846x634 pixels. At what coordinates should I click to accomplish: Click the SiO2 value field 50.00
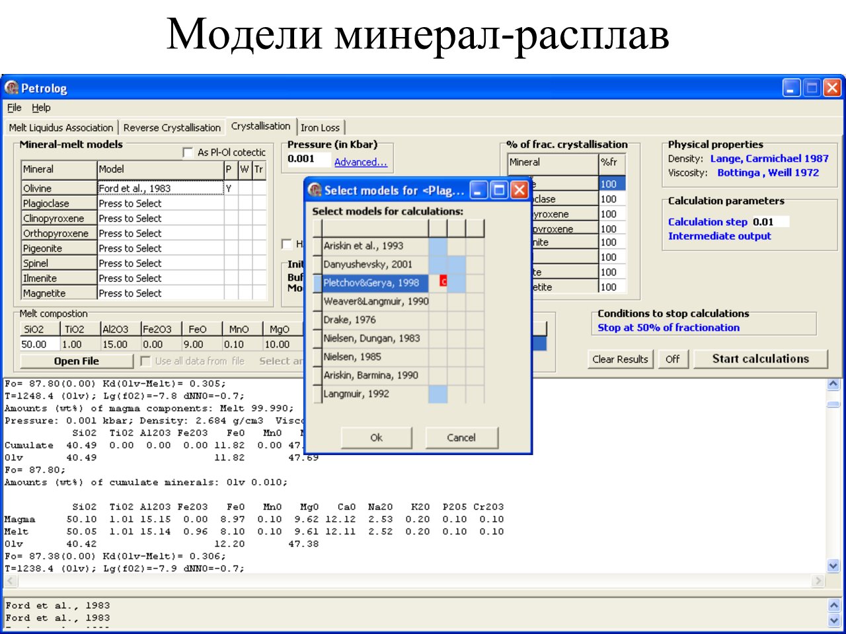click(40, 344)
